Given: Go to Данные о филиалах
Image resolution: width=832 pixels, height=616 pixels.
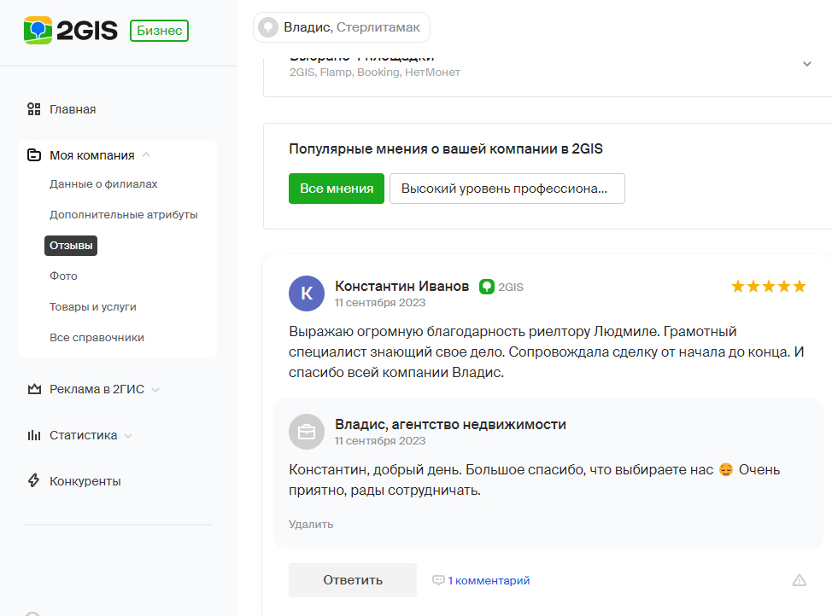Looking at the screenshot, I should pos(103,184).
